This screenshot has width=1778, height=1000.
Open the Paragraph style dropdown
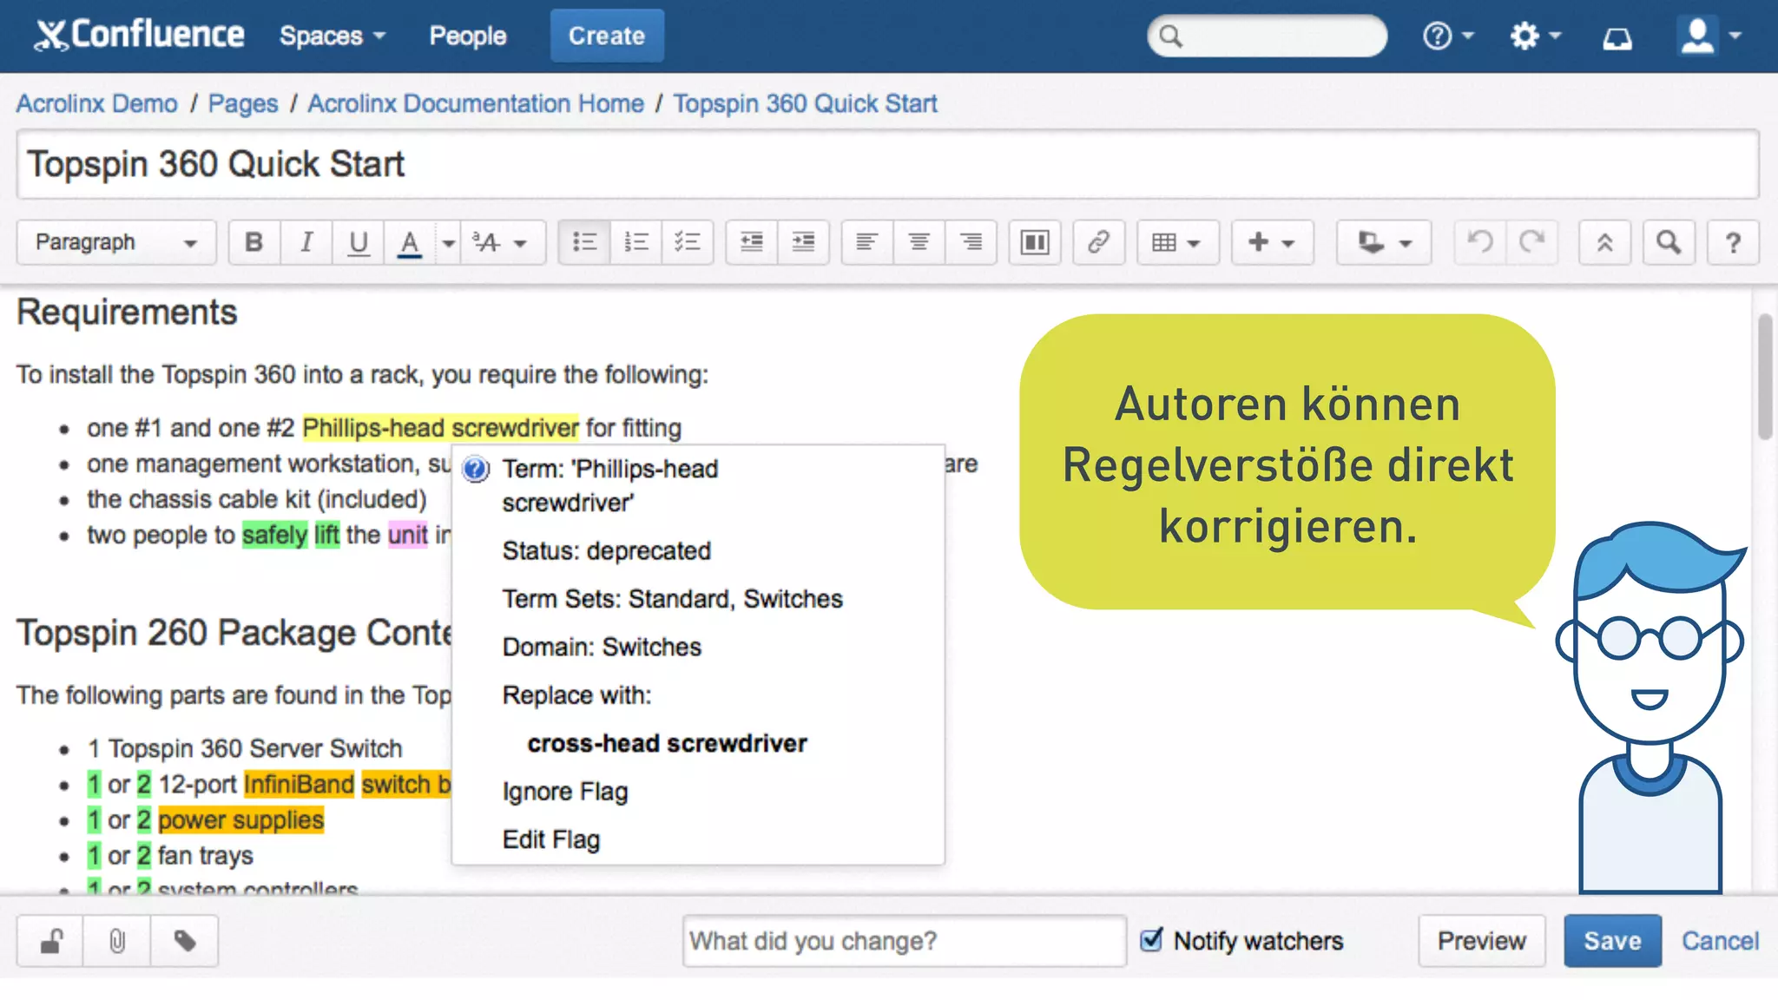tap(115, 242)
